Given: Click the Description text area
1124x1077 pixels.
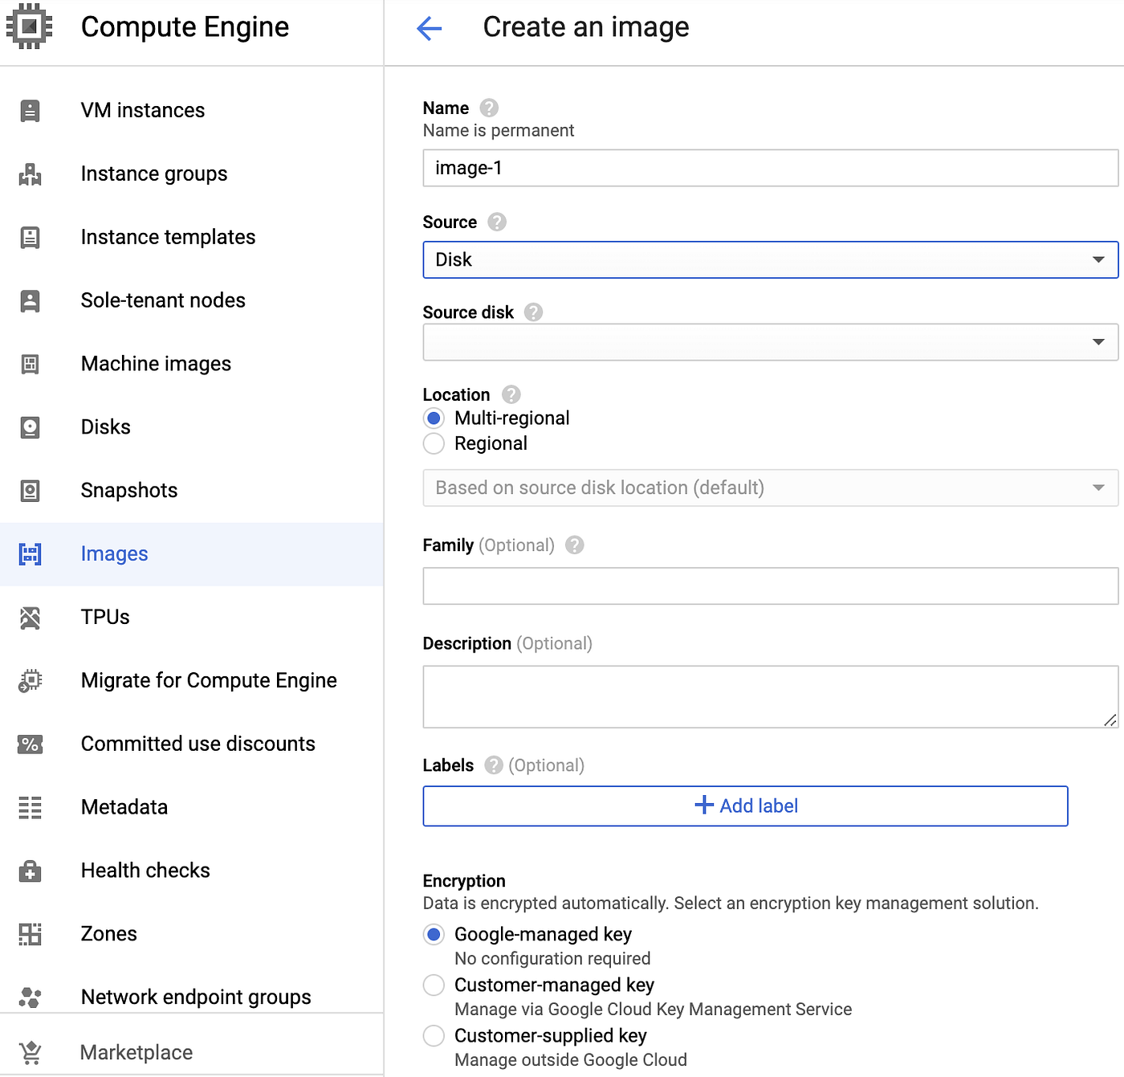Looking at the screenshot, I should pos(770,697).
